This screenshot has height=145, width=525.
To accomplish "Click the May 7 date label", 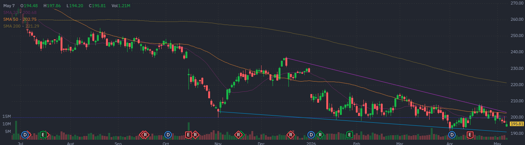I will click(x=9, y=6).
